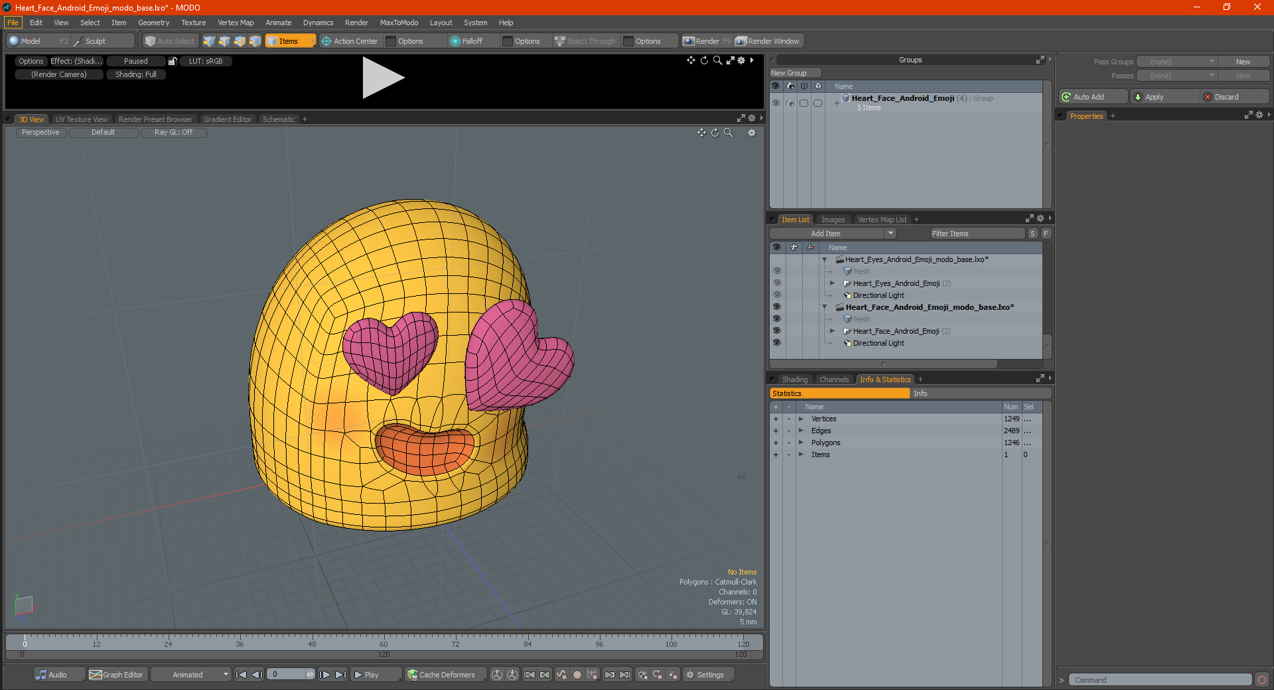1274x690 pixels.
Task: Expand Heart_Face_Android_Emoji item in Item List
Action: [x=832, y=331]
